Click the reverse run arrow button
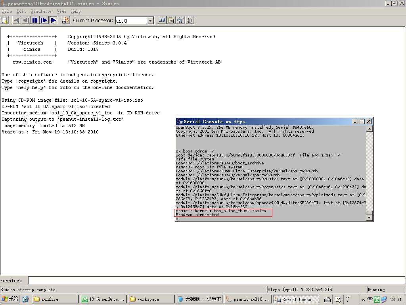The width and height of the screenshot is (406, 305). pos(17,20)
